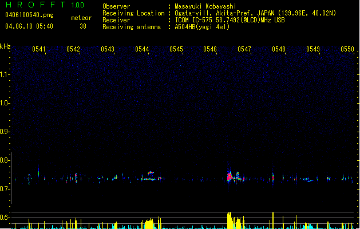Click the 0.9 kHz axis label

point(5,132)
